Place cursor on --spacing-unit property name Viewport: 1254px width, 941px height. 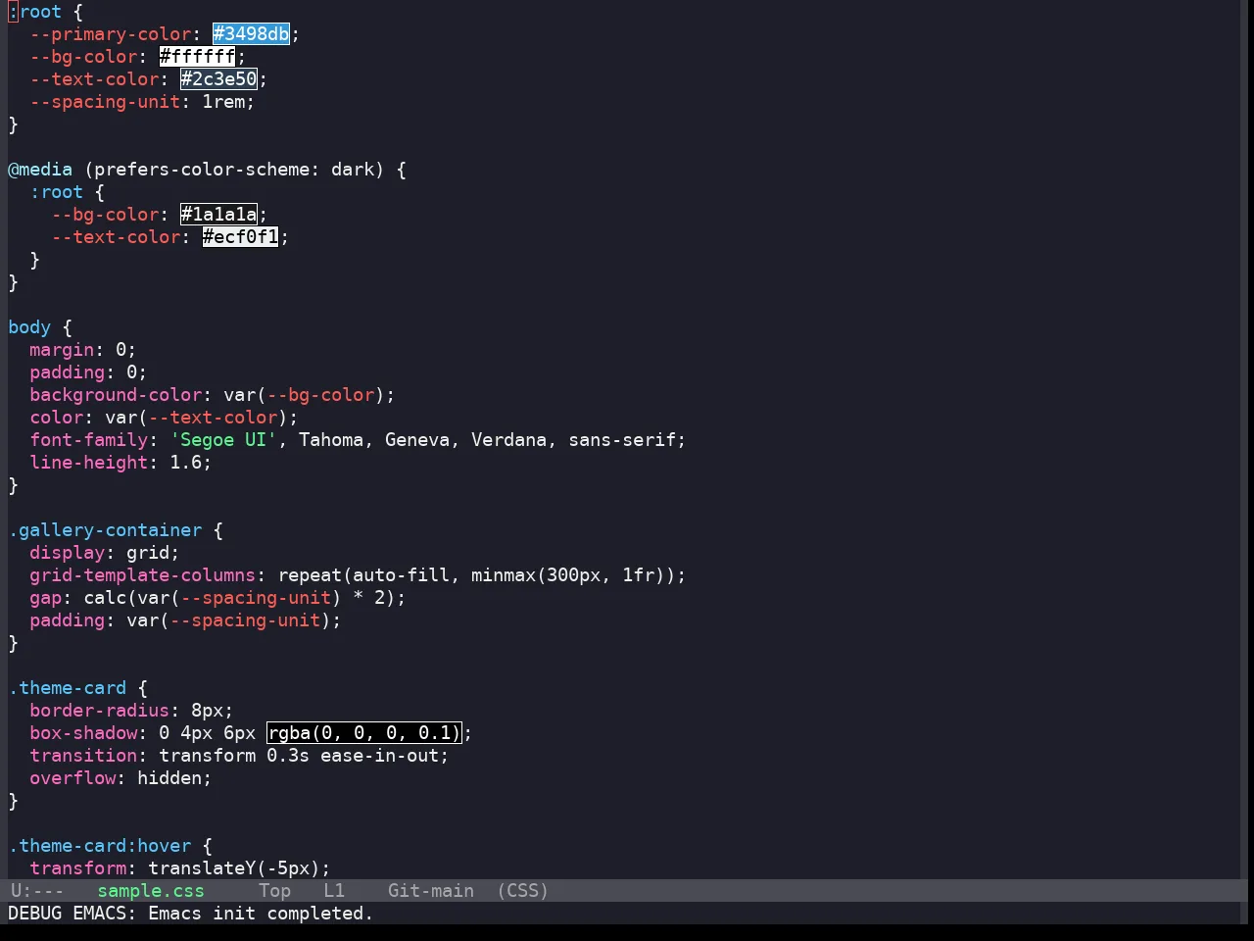pyautogui.click(x=105, y=102)
